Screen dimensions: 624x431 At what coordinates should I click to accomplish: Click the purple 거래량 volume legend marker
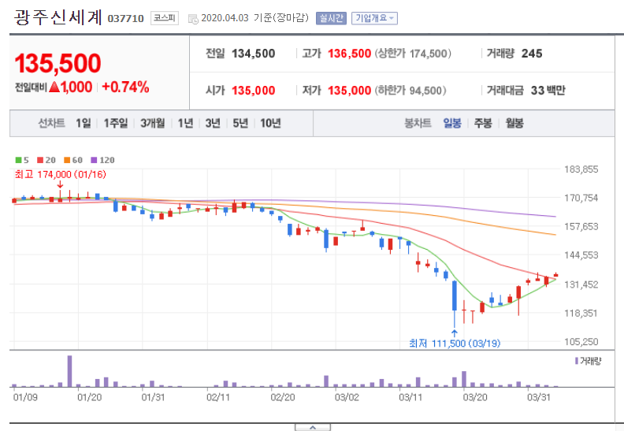click(x=576, y=361)
